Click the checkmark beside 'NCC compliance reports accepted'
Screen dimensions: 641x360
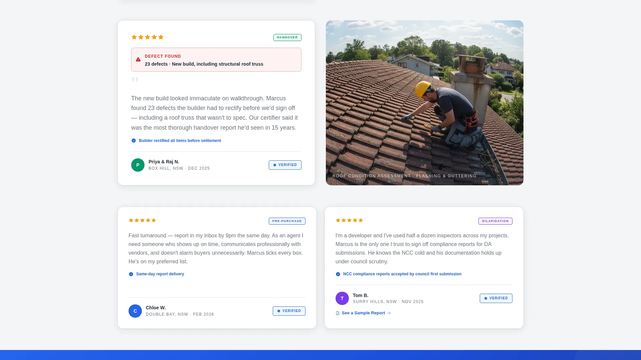click(x=338, y=274)
